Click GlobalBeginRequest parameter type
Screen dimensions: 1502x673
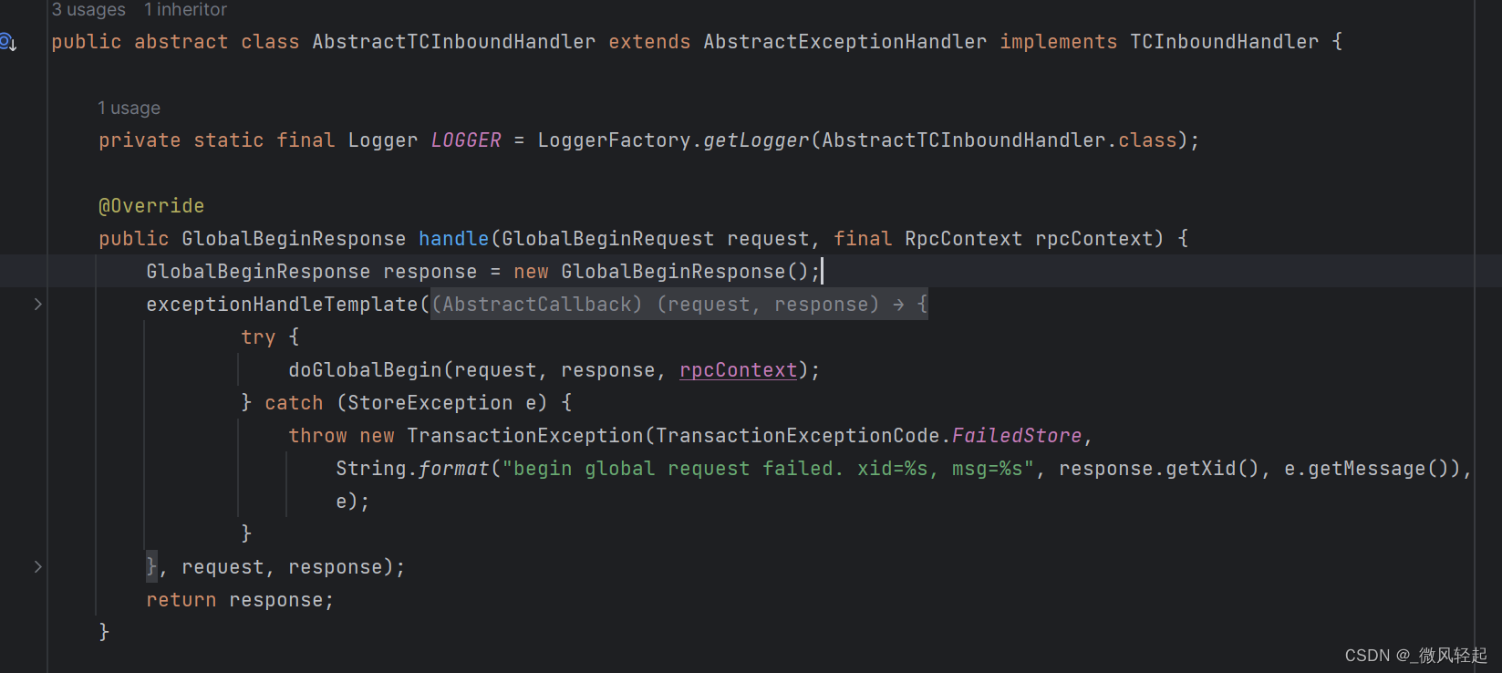(x=608, y=239)
